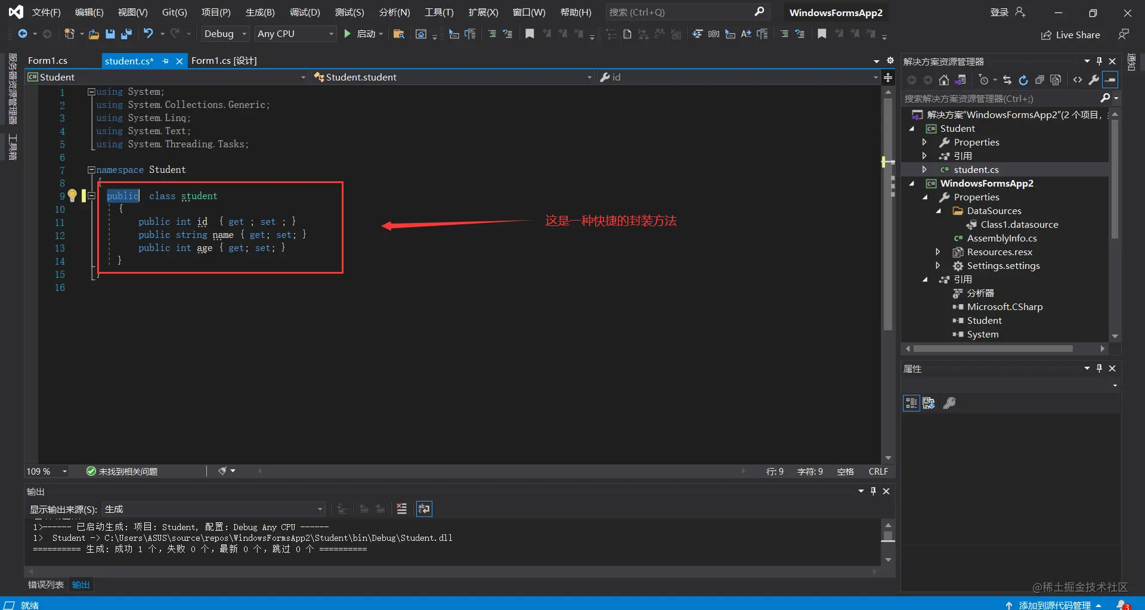The image size is (1145, 610).
Task: Click the View Code icon in Solution Explorer
Action: [x=1078, y=80]
